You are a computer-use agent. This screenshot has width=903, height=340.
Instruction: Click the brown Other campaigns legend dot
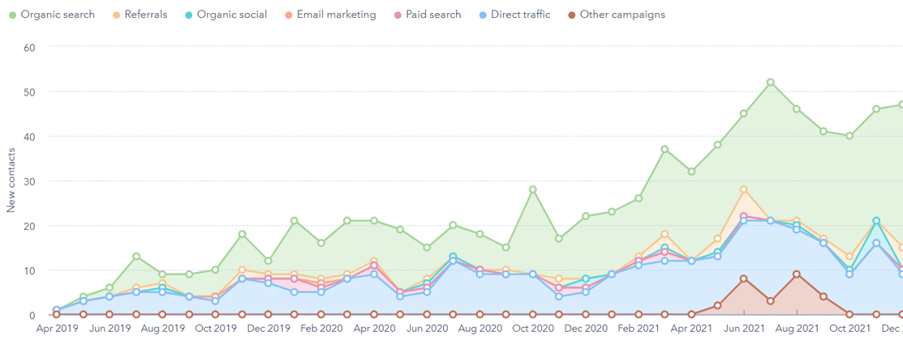point(574,15)
